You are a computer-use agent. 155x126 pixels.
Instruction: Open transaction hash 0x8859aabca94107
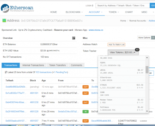[x=16, y=121]
